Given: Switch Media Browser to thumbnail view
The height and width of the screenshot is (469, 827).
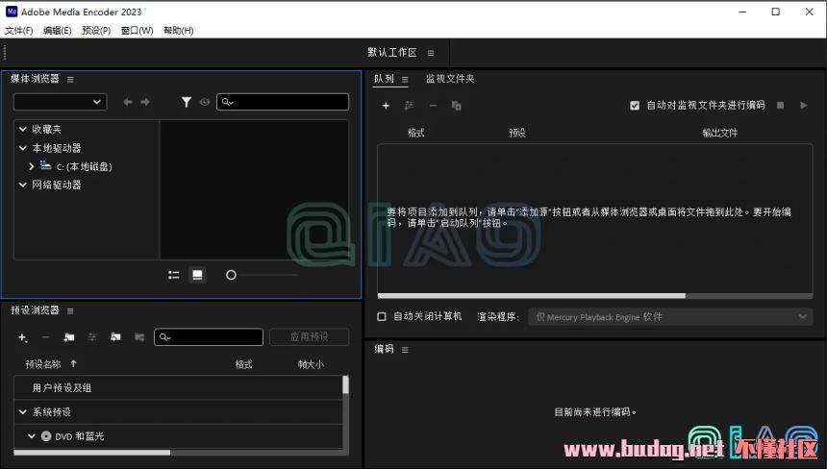Looking at the screenshot, I should pyautogui.click(x=197, y=275).
